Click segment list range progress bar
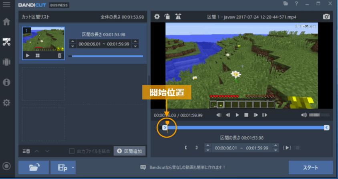 (x=106, y=56)
